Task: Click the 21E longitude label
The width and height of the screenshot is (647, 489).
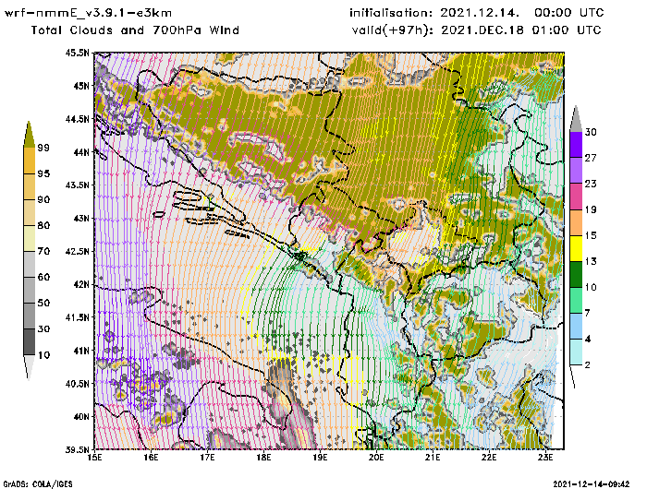Action: click(x=433, y=458)
